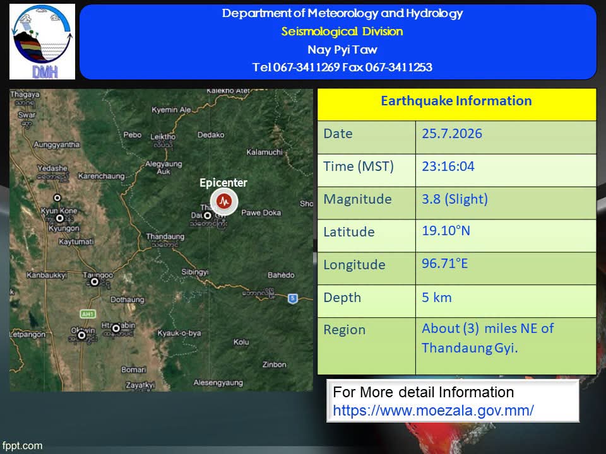Viewport: 606px width, 454px height.
Task: Click the Longitude row label
Action: [x=354, y=265]
